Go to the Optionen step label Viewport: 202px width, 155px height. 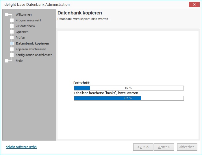tap(22, 32)
